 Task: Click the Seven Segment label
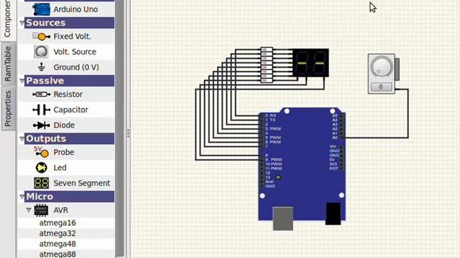coord(82,183)
